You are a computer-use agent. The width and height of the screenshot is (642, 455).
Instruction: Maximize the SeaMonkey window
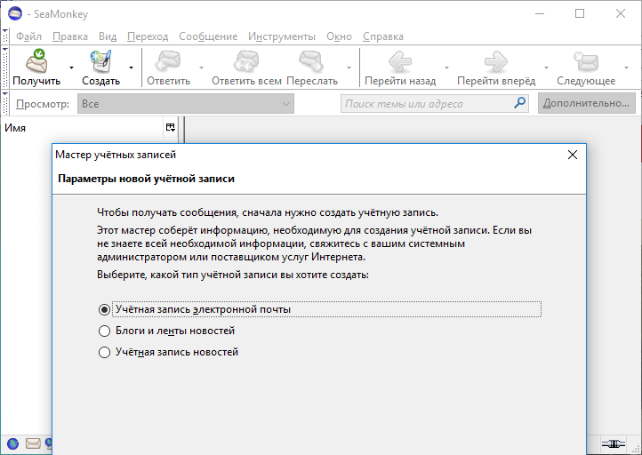[x=580, y=13]
